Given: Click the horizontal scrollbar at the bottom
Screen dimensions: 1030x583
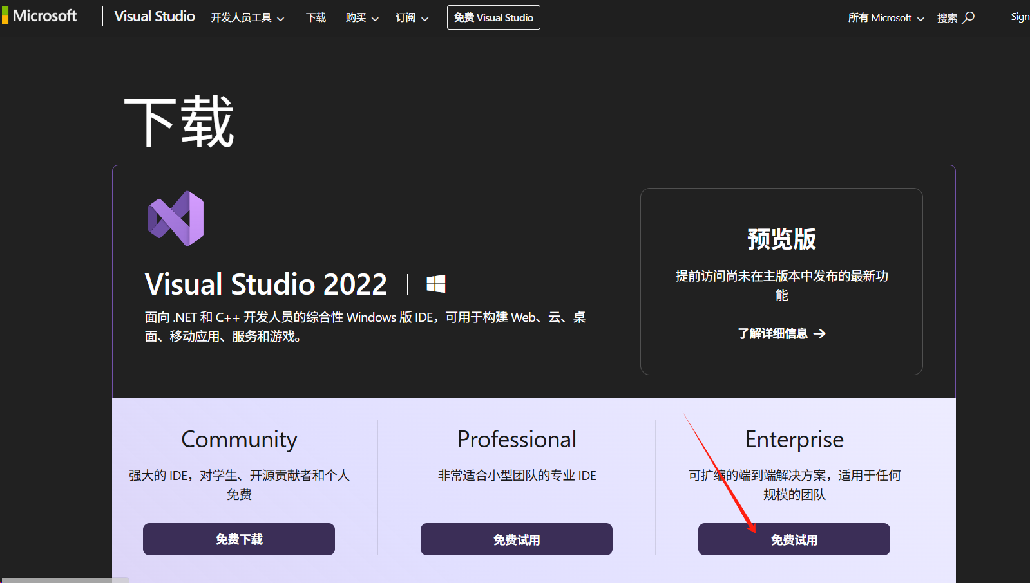Looking at the screenshot, I should pyautogui.click(x=64, y=580).
